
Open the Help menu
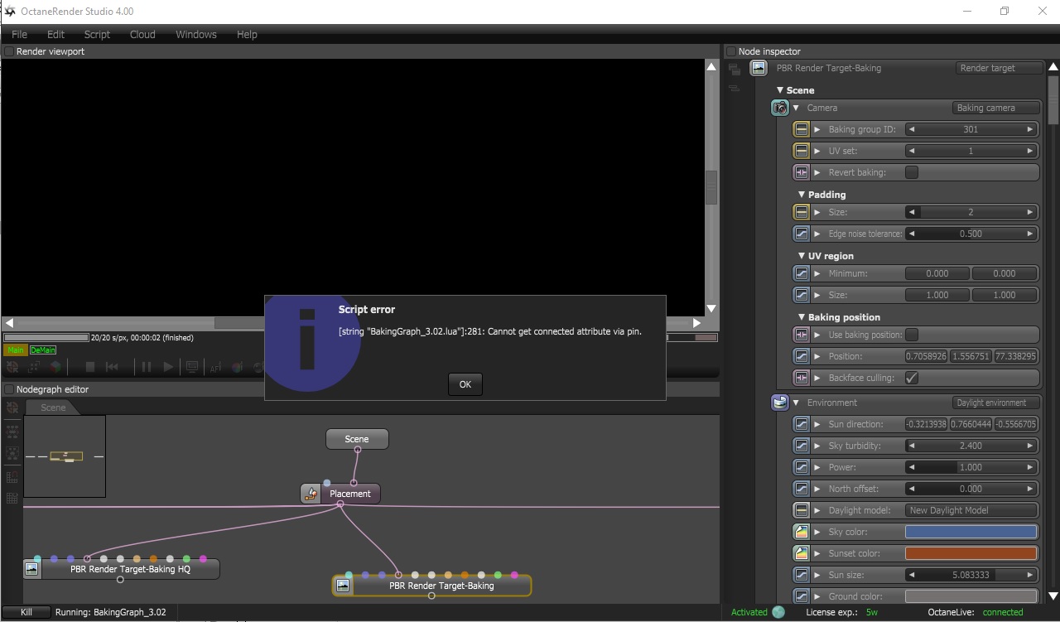coord(247,35)
